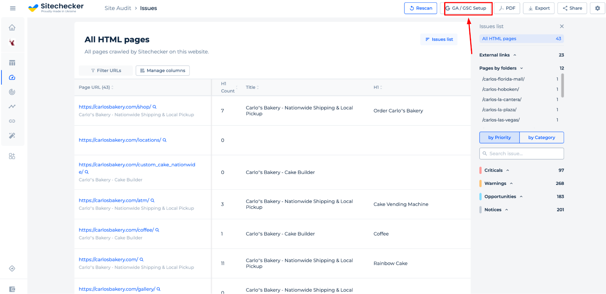Open the carlosbakery.com/atm/ link

coord(114,201)
